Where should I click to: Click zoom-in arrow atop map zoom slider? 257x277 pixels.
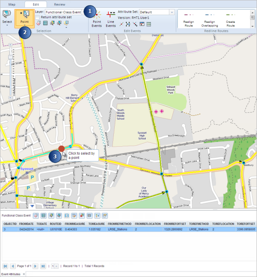tap(10, 45)
